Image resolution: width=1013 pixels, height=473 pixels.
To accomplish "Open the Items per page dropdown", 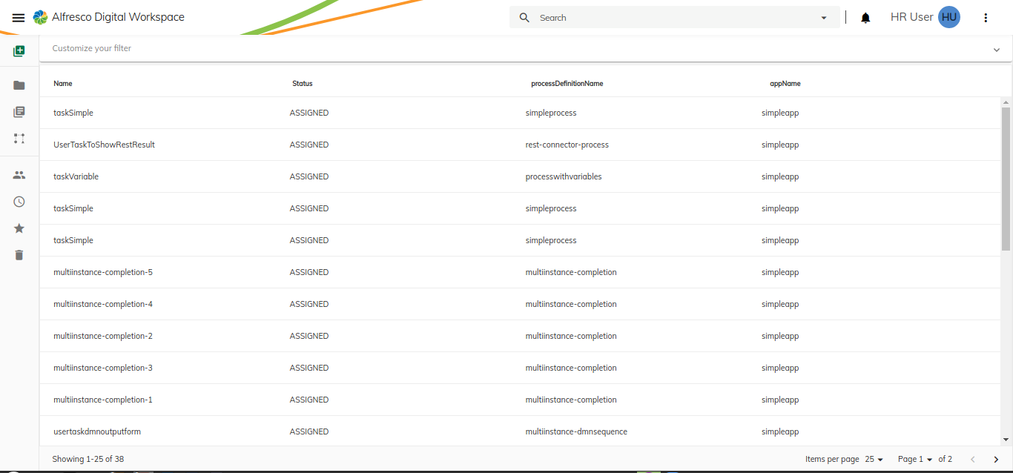I will (874, 460).
